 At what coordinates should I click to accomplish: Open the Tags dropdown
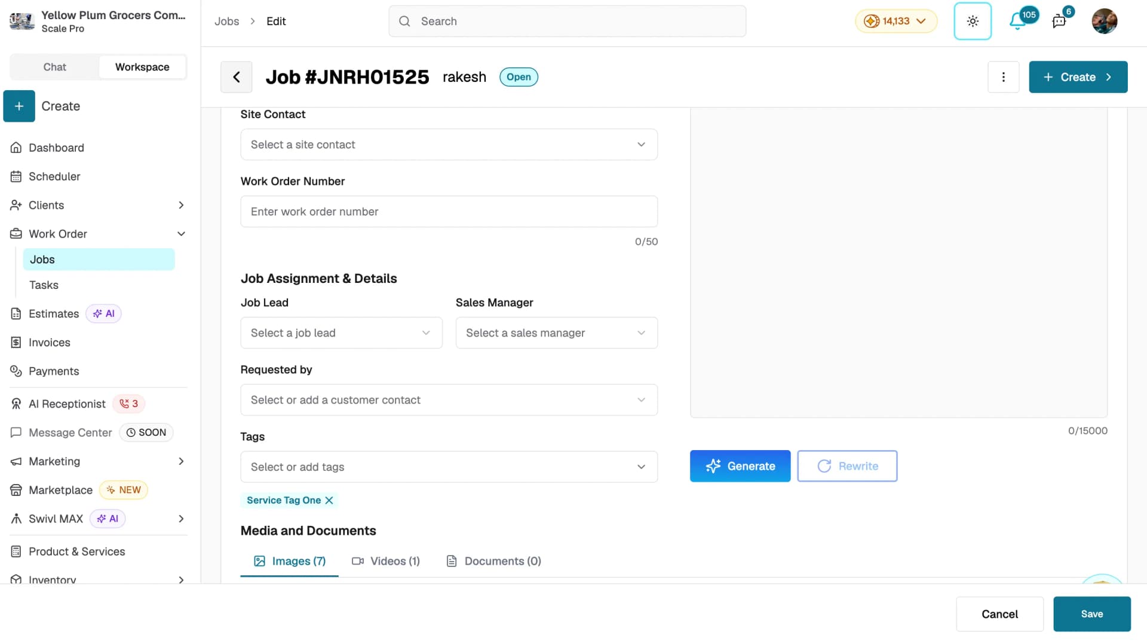pos(449,467)
